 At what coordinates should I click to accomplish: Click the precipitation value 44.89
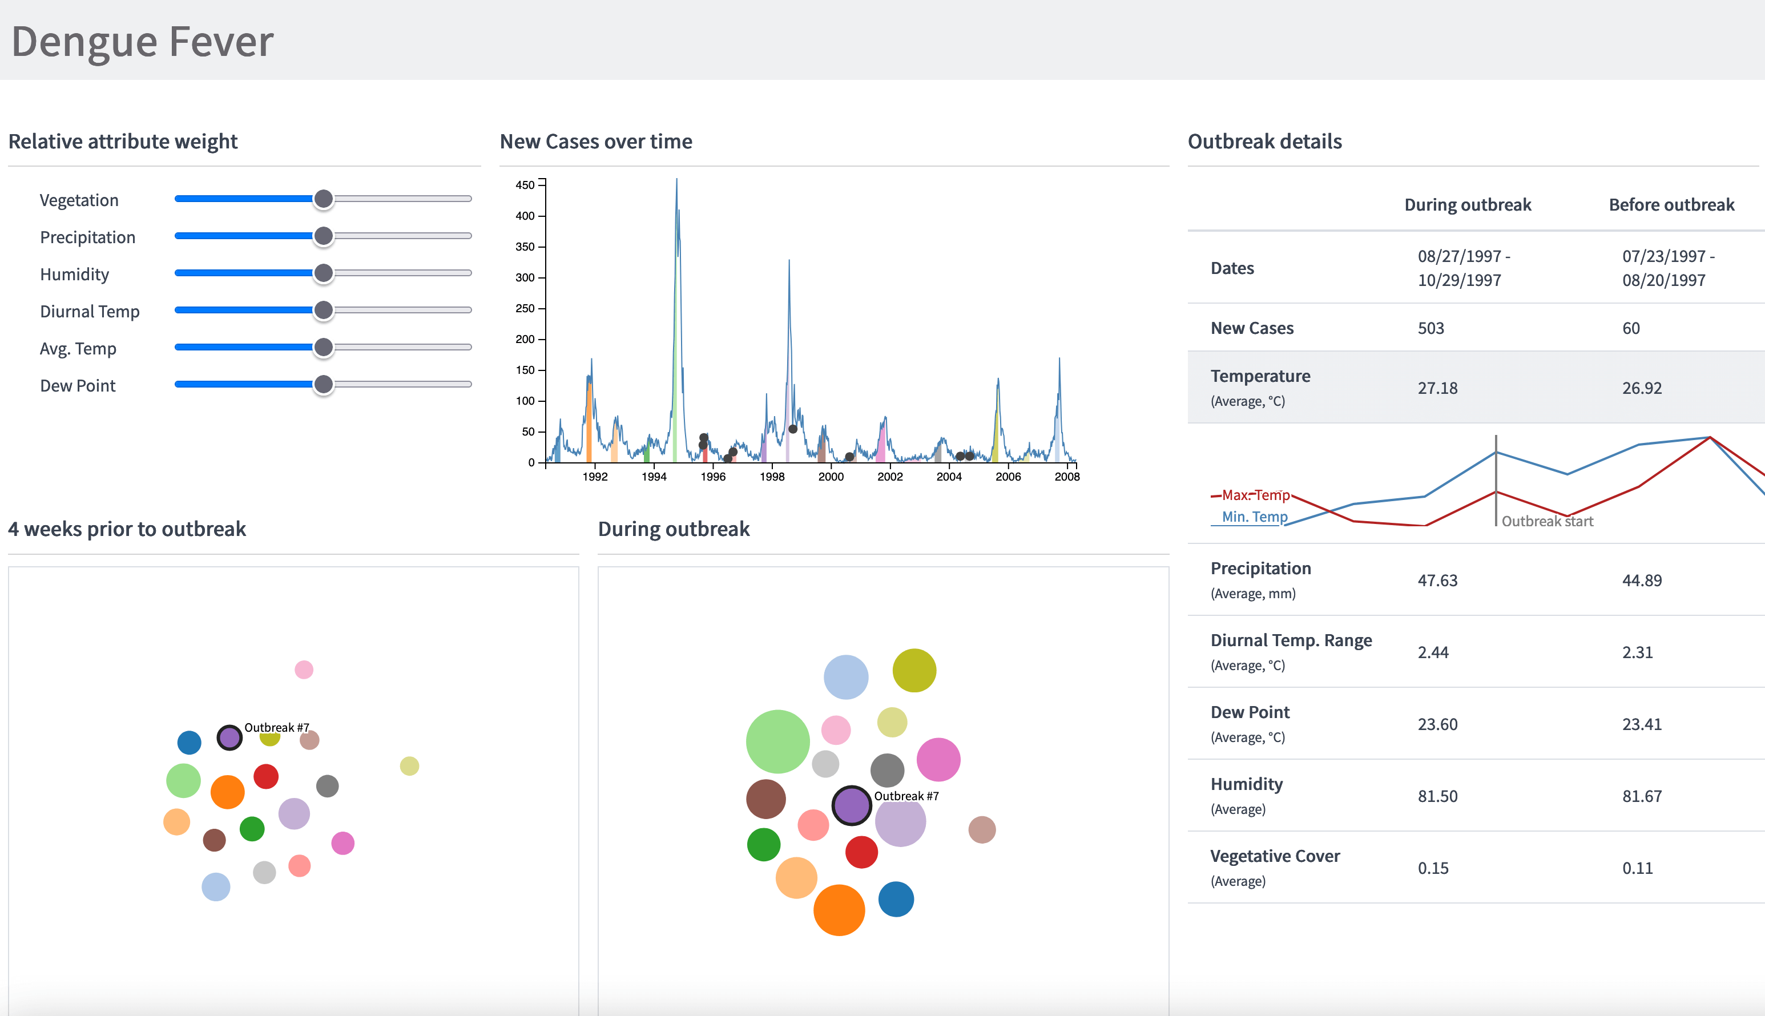click(1642, 580)
